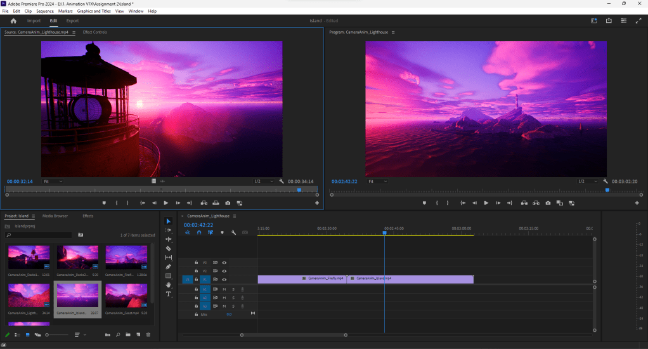
Task: Click Export Frame camera icon in Program monitor
Action: point(548,203)
